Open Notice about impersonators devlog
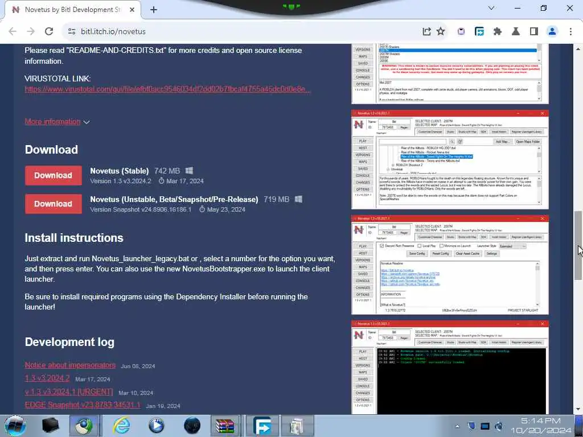The image size is (583, 437). click(x=70, y=365)
